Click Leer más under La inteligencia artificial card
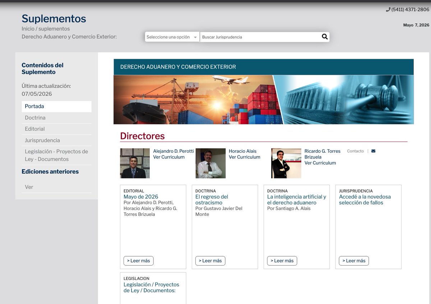Image resolution: width=431 pixels, height=304 pixels. click(282, 261)
